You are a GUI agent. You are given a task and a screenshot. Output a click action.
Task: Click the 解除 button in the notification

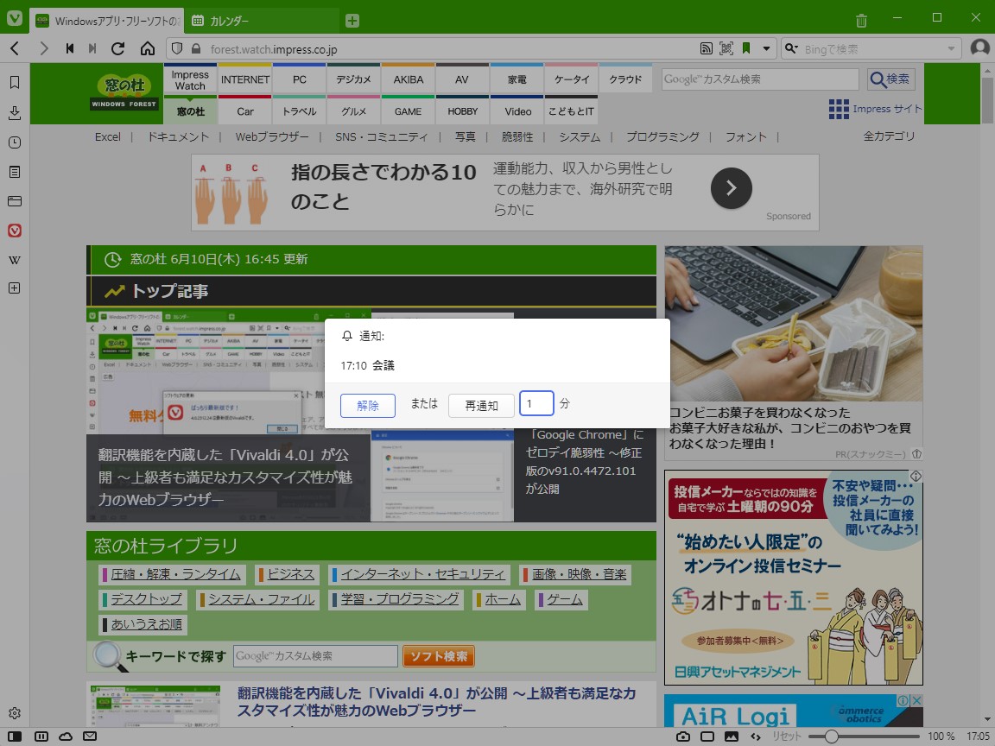[x=368, y=406]
